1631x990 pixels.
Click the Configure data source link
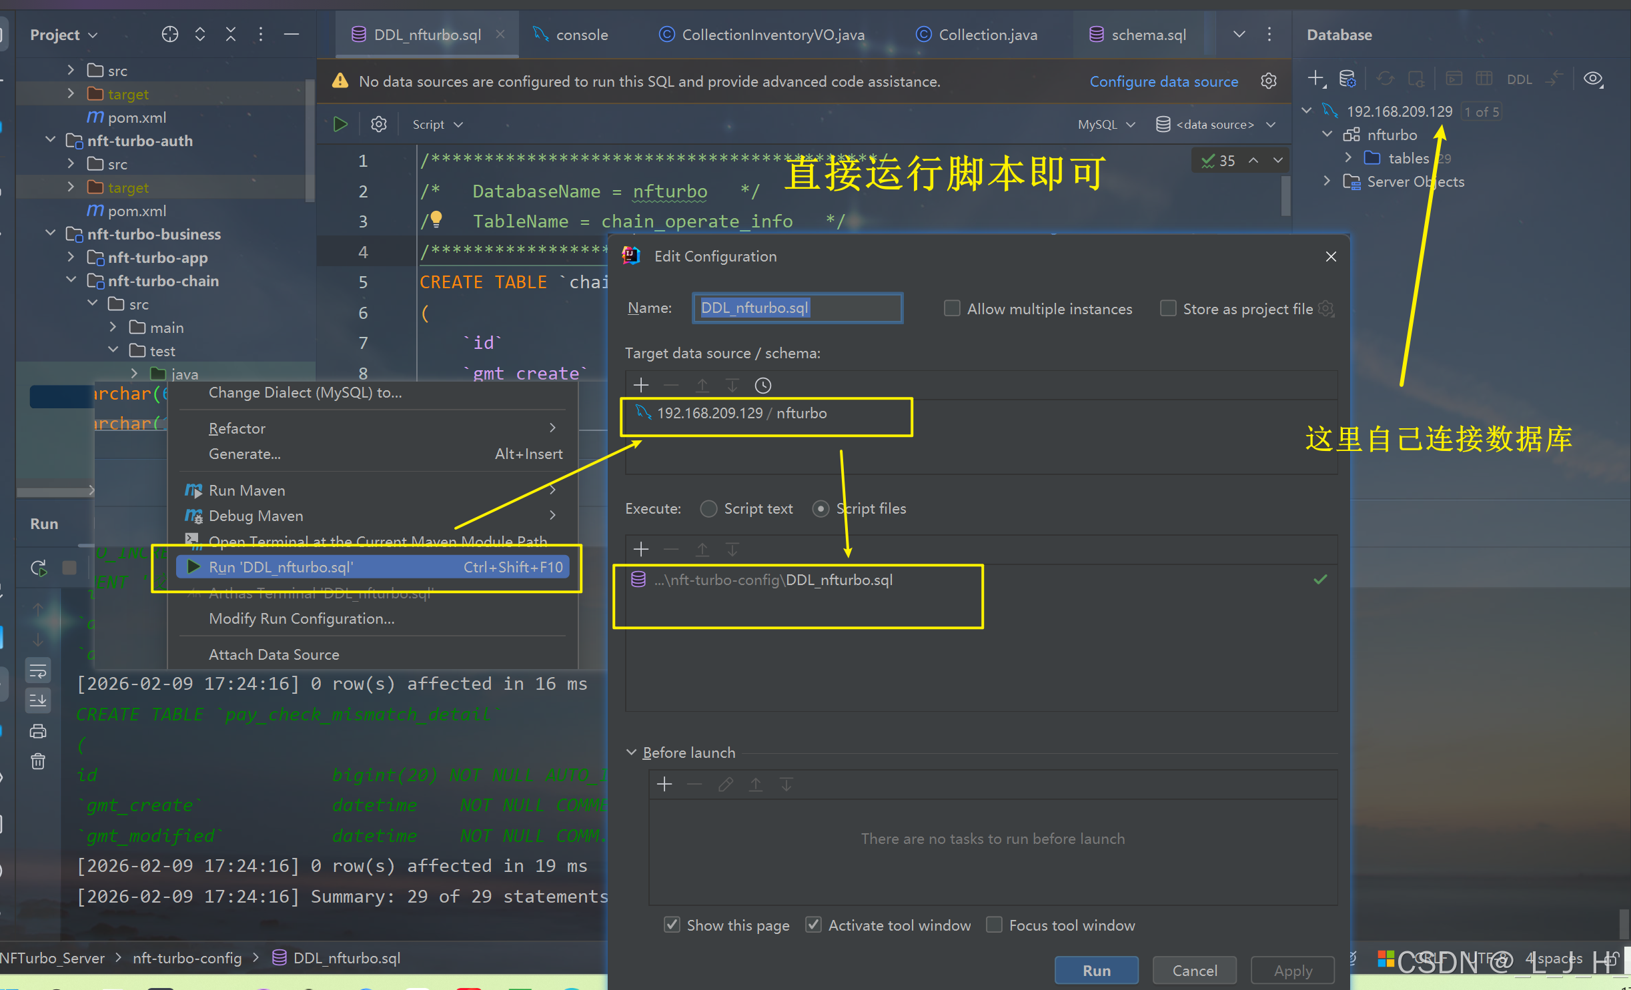coord(1163,81)
